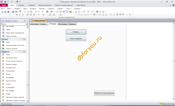Click the Thousands separator 000 icon
Viewport: 175px width, 106px height.
pyautogui.click(x=100, y=15)
